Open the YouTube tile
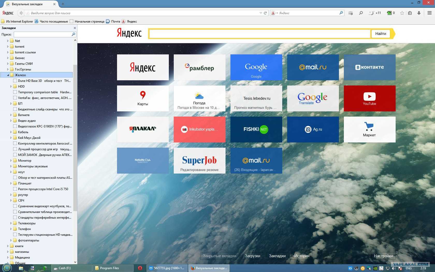Viewport: 435px width, 272px height. [x=369, y=98]
